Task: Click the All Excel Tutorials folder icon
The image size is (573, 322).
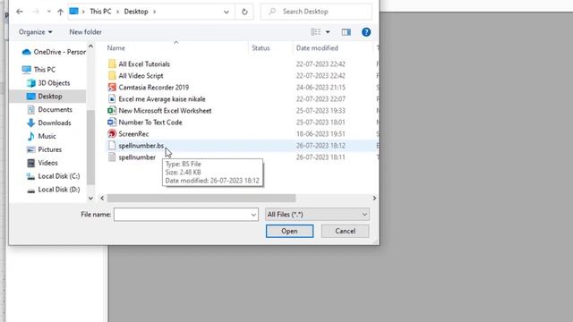Action: point(112,64)
